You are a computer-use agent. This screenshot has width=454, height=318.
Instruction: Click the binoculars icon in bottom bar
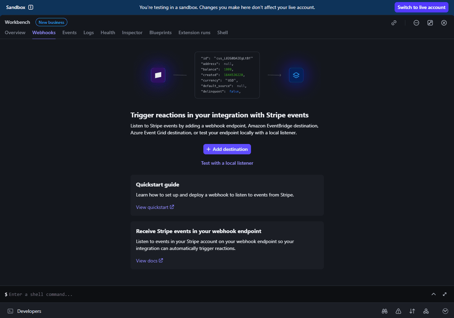tap(385, 311)
